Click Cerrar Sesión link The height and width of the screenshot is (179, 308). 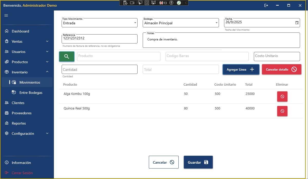[x=22, y=173]
